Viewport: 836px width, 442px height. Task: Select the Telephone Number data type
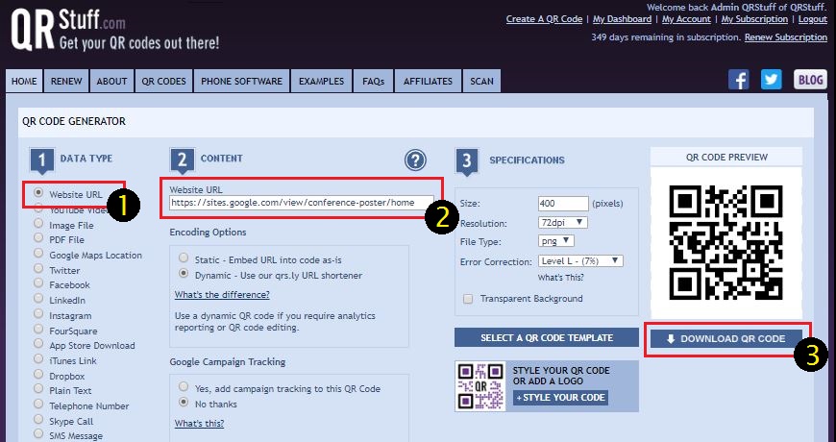click(38, 405)
